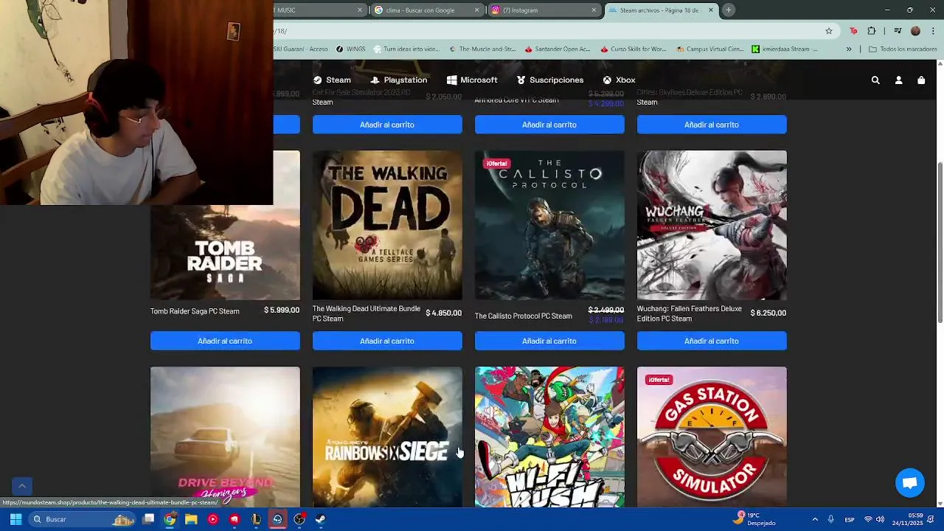Open The Callisto Protocol PC Steam title link
944x531 pixels.
pos(523,316)
